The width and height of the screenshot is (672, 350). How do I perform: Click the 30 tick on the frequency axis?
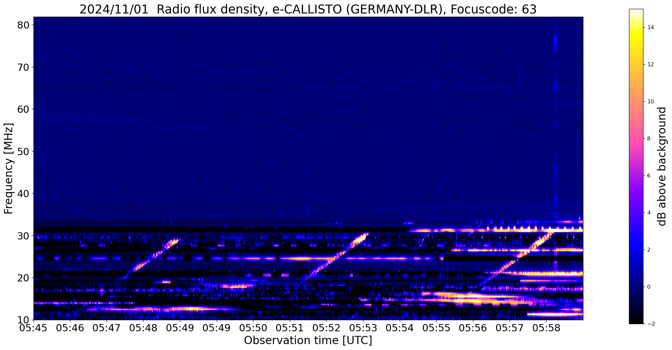coord(23,236)
